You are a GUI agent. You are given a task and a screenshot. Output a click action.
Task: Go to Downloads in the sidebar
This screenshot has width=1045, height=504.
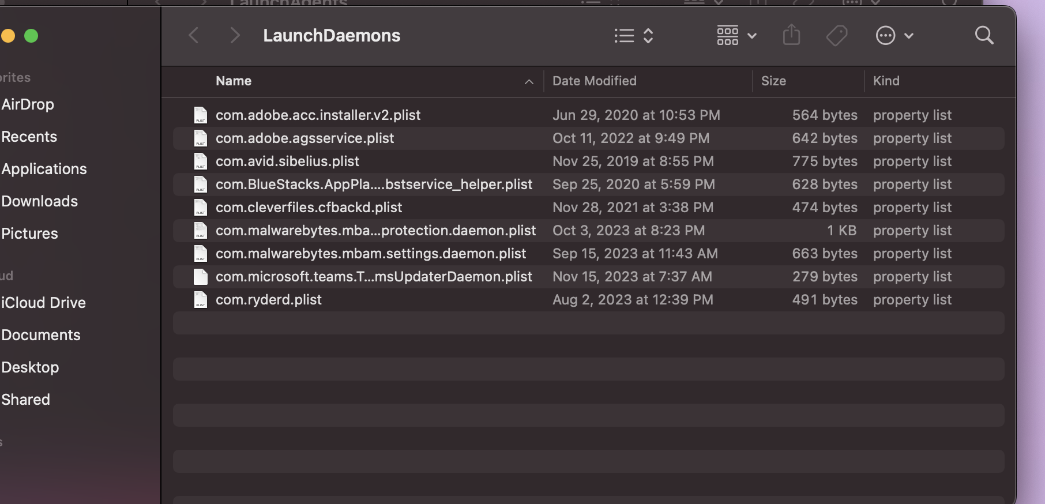(x=39, y=201)
